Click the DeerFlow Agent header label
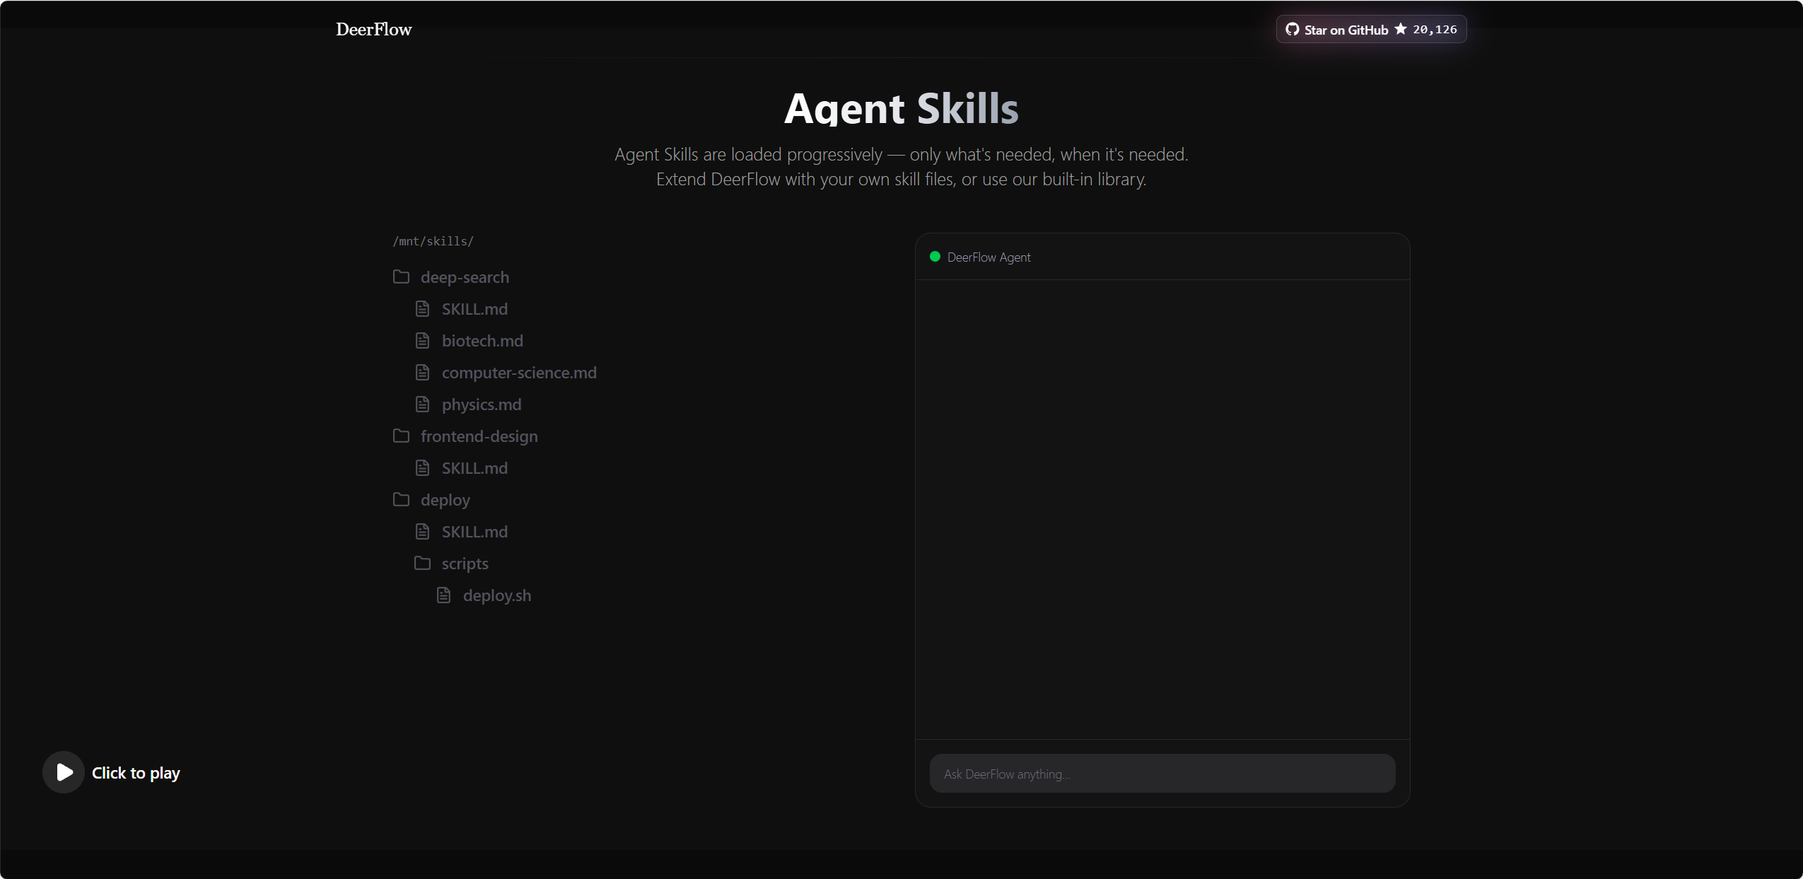 (988, 257)
